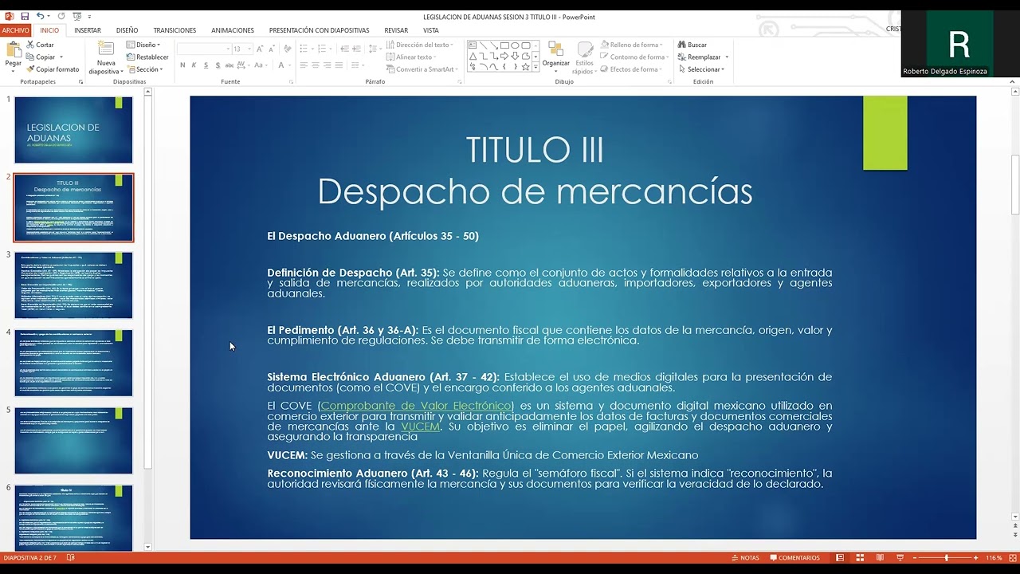Switch to DISEÑO tab

127,30
